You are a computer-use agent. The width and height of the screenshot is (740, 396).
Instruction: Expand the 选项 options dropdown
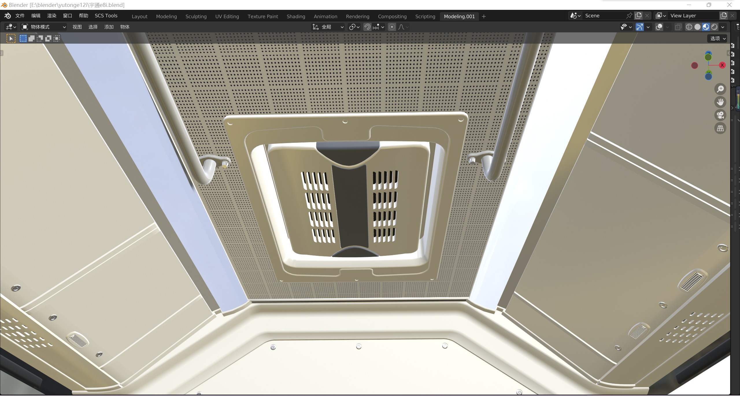click(x=718, y=38)
